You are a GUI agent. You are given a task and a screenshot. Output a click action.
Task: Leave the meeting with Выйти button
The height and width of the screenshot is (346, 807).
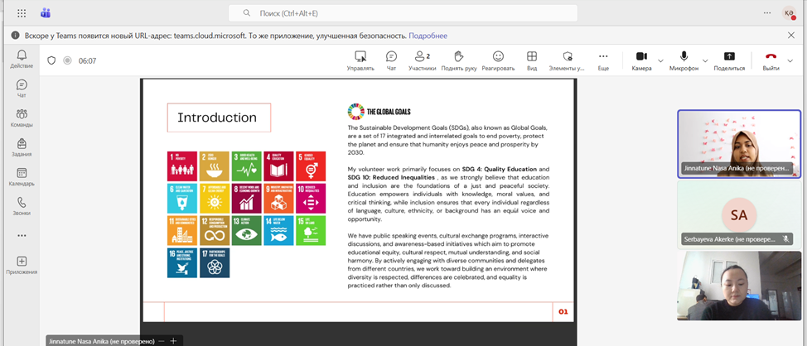pos(771,60)
